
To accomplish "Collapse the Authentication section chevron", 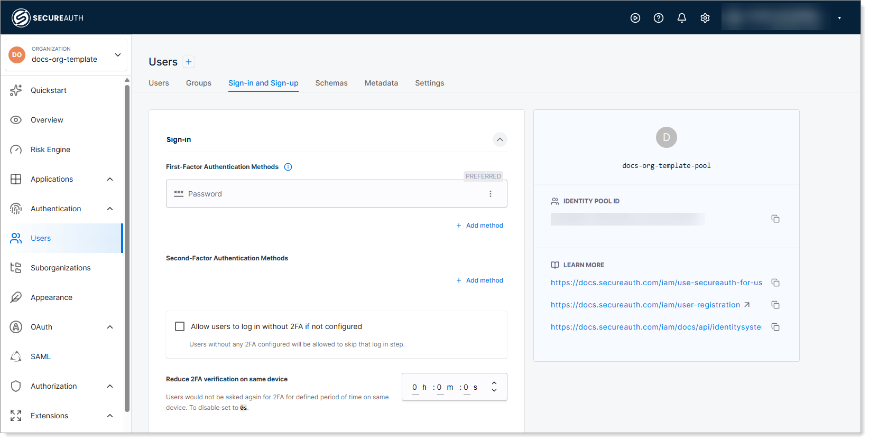I will (110, 209).
